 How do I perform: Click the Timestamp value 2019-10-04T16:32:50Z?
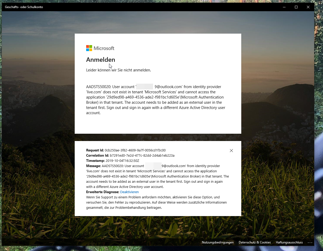122,161
